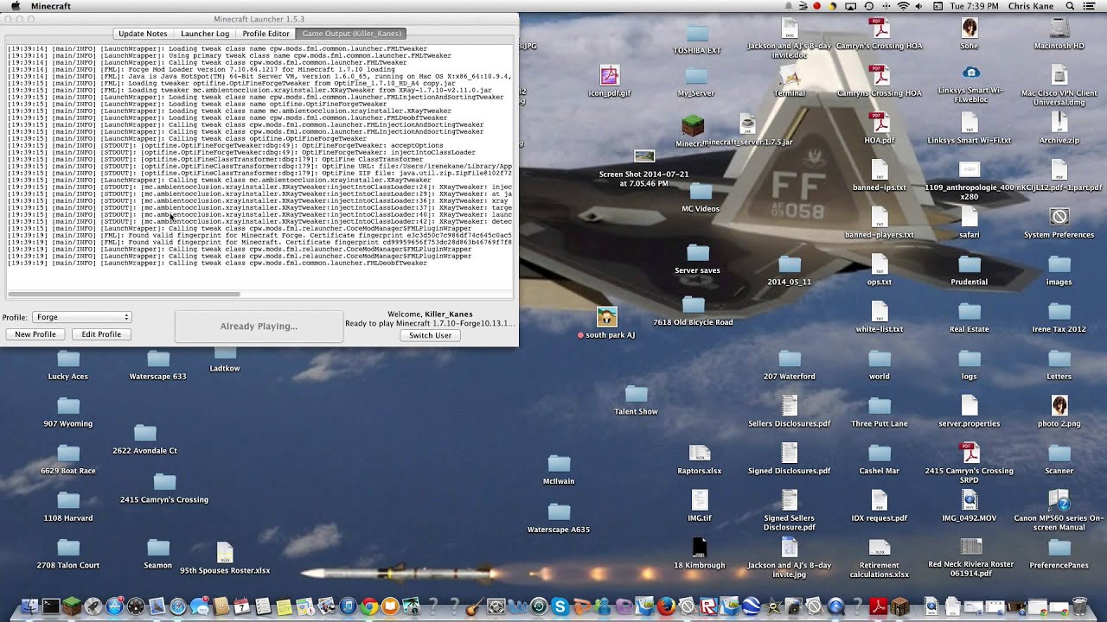This screenshot has width=1107, height=622.
Task: Open the Profile Editor tab
Action: [x=266, y=34]
